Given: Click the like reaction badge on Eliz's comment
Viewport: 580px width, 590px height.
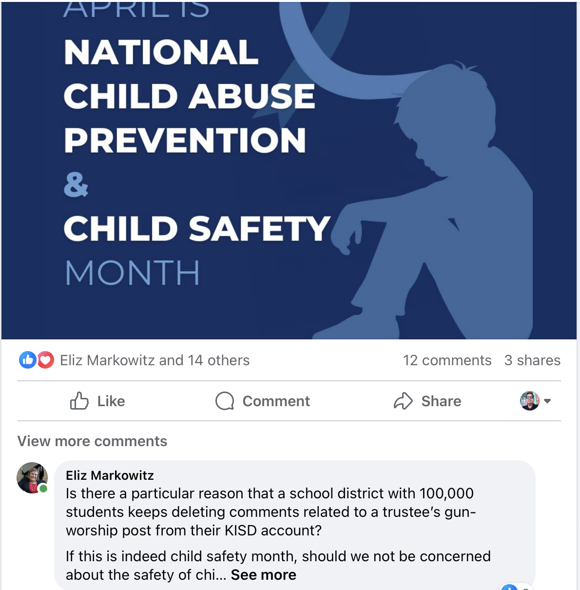Looking at the screenshot, I should pos(510,587).
